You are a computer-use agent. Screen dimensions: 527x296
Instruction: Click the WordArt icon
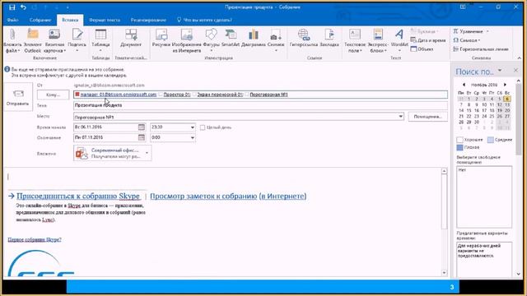pyautogui.click(x=399, y=35)
